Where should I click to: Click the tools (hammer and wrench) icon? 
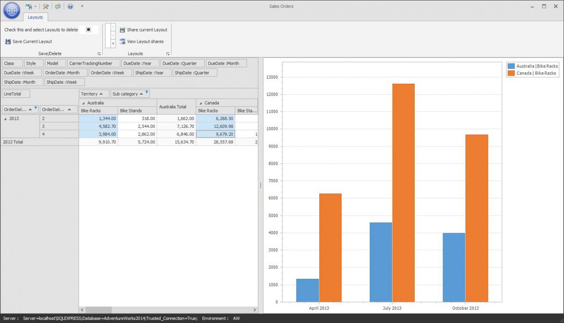tap(45, 6)
